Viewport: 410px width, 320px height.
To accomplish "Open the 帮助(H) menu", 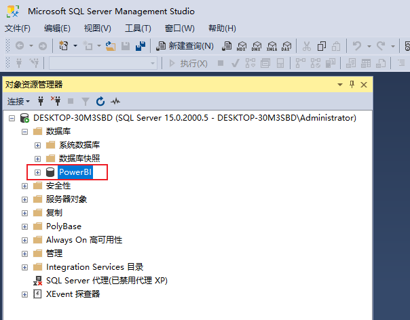I will coord(222,28).
